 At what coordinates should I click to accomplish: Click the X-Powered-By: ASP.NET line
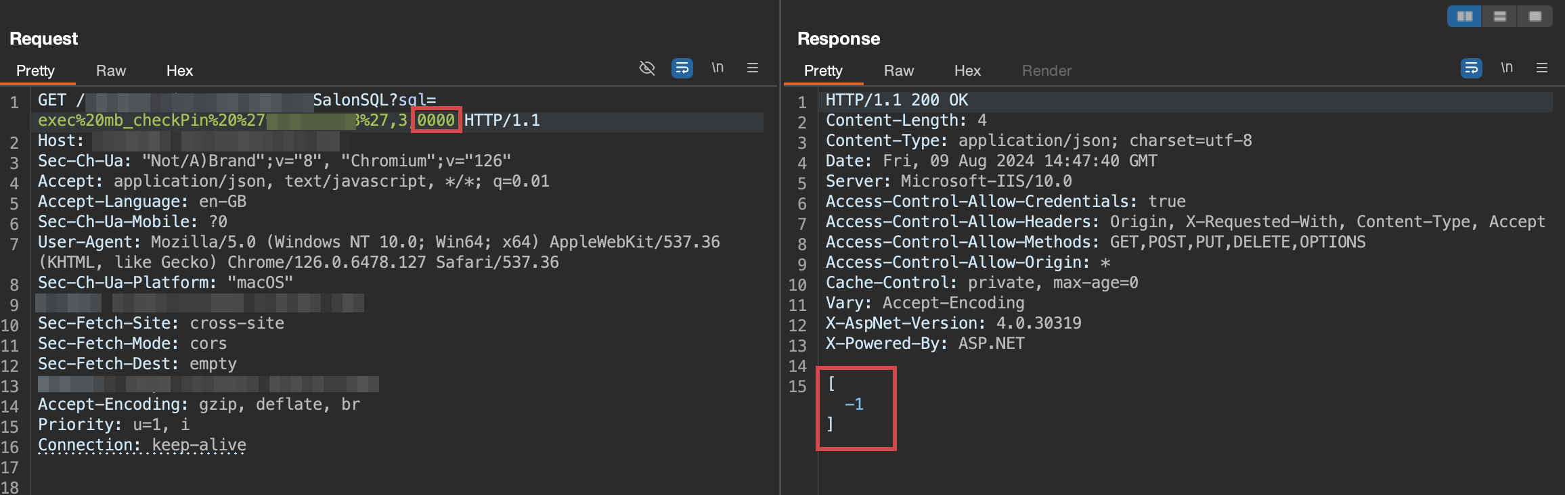[925, 344]
